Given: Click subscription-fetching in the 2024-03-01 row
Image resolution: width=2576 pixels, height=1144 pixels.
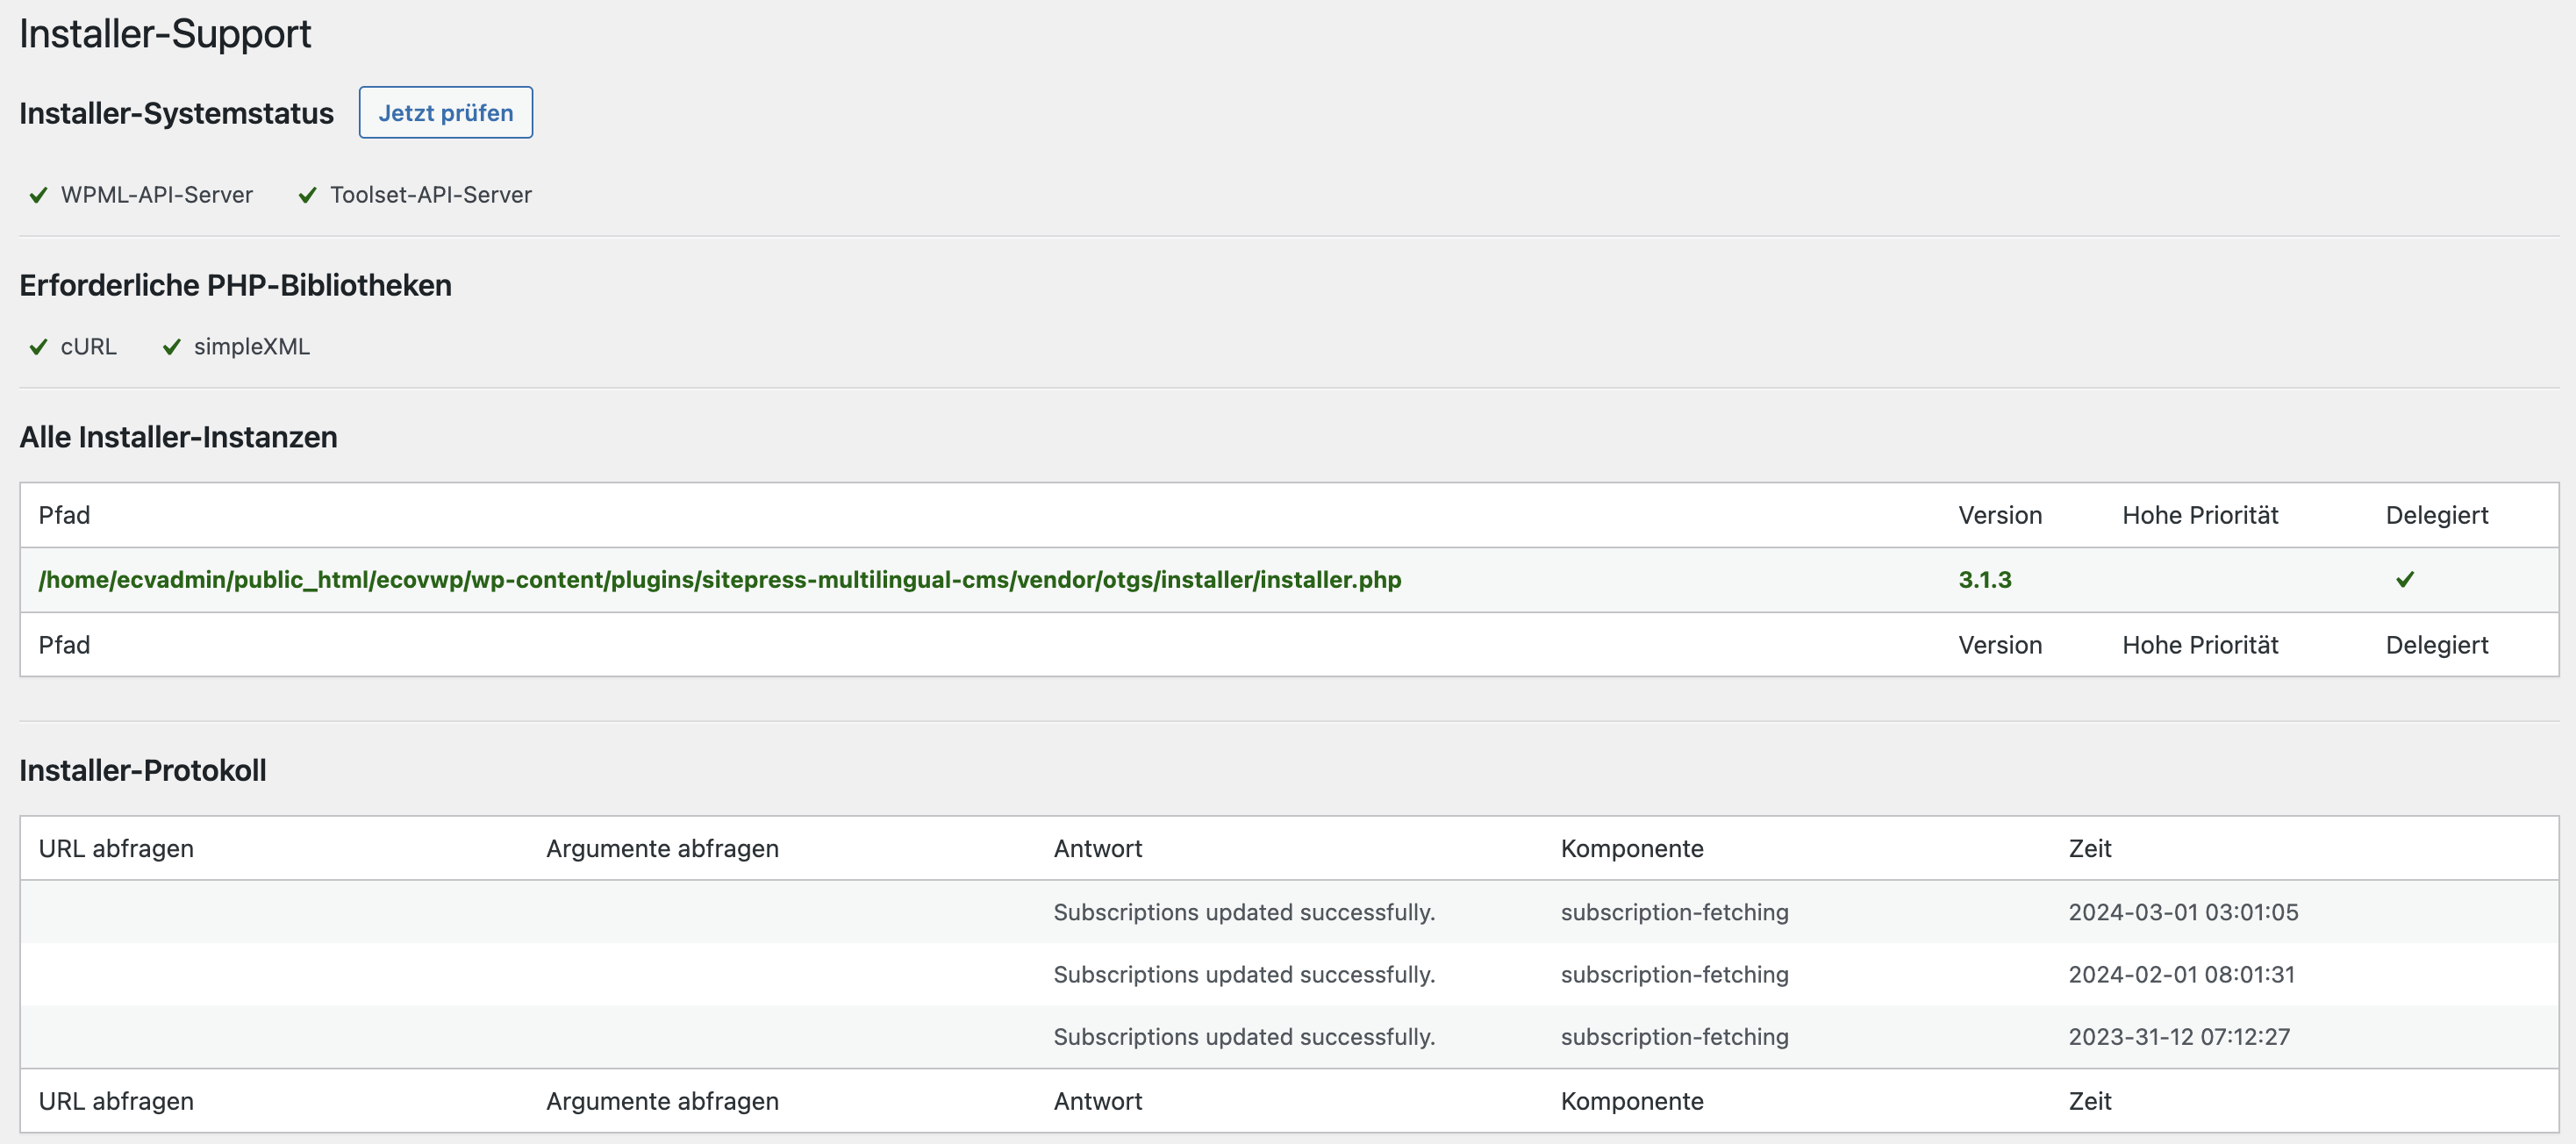Looking at the screenshot, I should point(1675,912).
